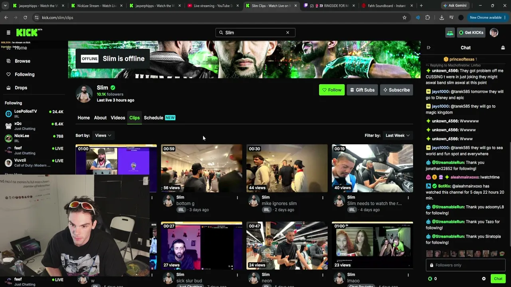511x287 pixels.
Task: Switch to Fahh Soundboard browser tab
Action: tap(386, 6)
